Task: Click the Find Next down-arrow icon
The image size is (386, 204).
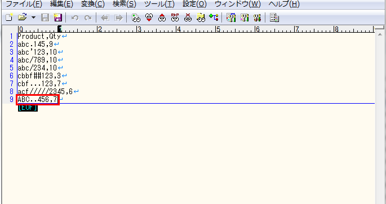Action: click(149, 17)
